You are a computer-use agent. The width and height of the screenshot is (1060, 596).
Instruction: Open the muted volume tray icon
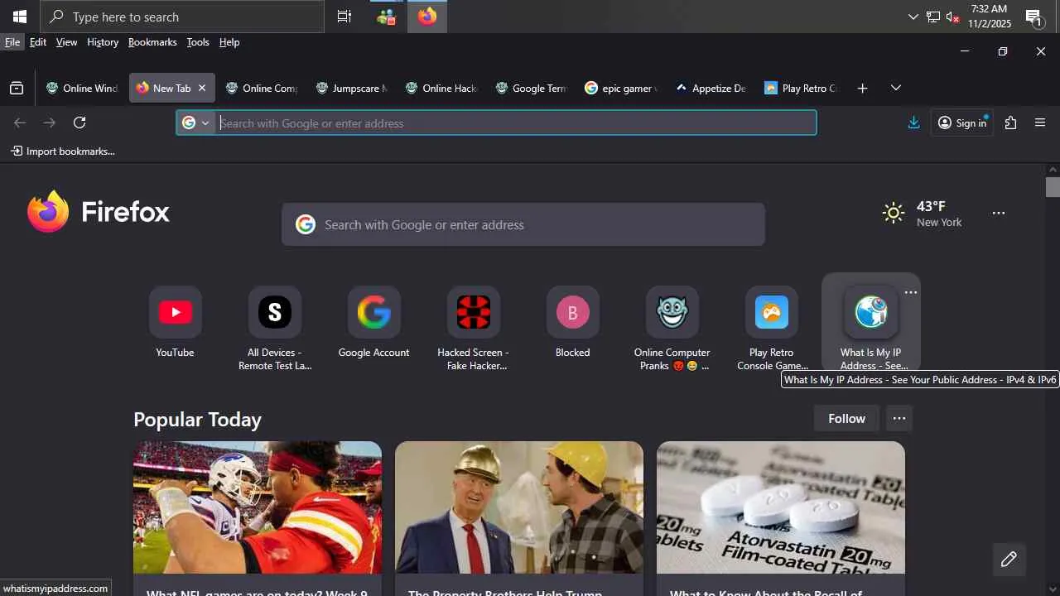(x=952, y=17)
